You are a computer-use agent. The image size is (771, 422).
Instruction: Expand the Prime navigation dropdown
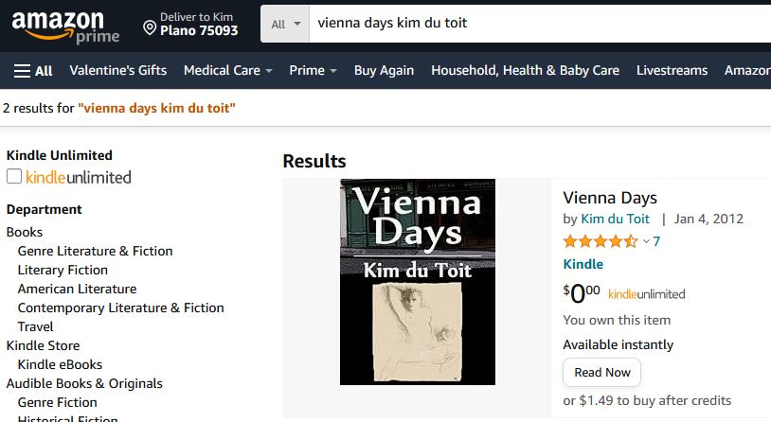(313, 71)
